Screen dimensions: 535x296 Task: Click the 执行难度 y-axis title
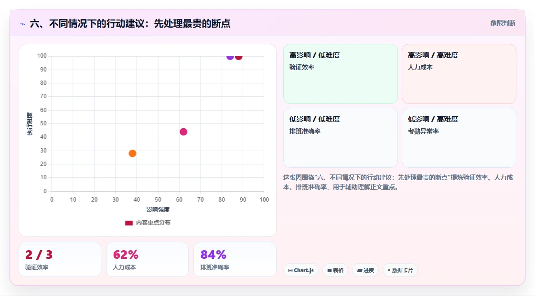coord(30,123)
